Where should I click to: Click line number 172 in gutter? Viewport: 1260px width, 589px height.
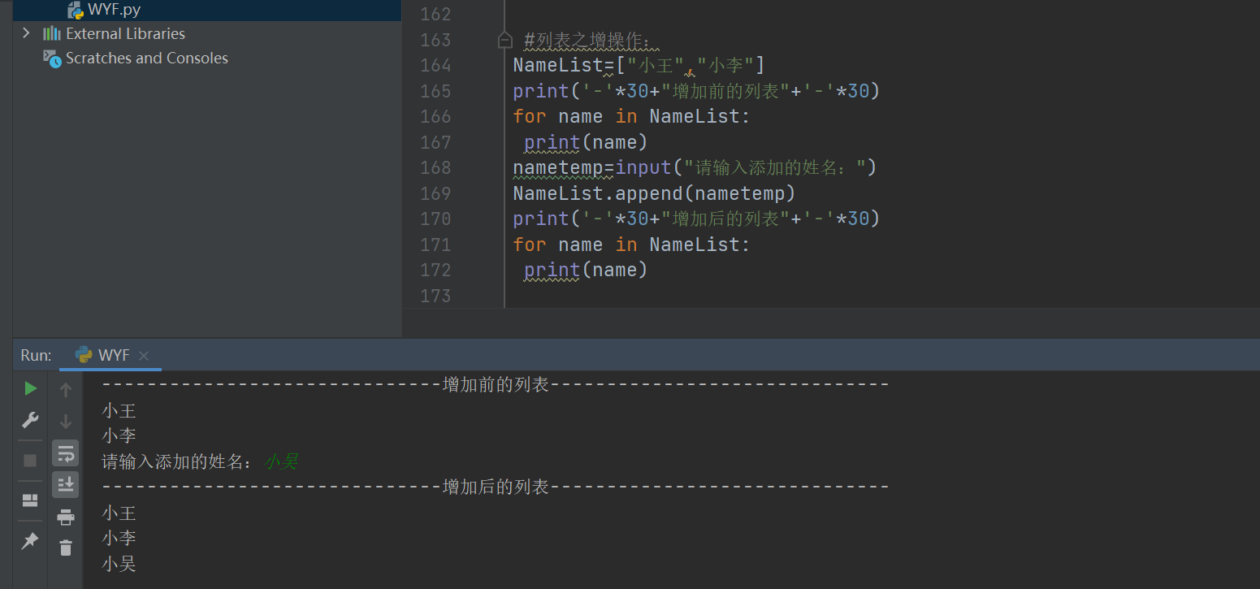pos(435,270)
